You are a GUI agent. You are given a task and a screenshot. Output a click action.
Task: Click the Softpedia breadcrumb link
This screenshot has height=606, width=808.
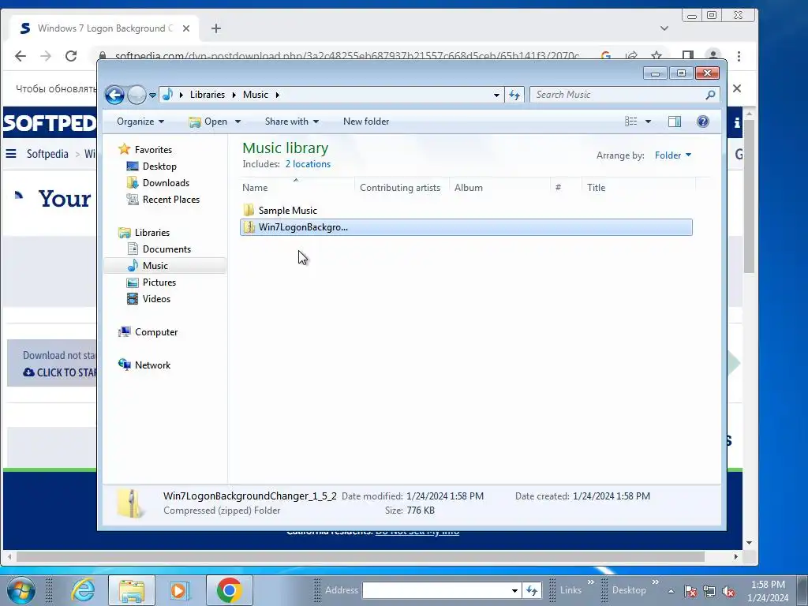tap(47, 154)
